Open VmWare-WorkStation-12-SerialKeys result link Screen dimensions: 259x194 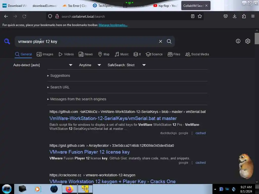(113, 118)
